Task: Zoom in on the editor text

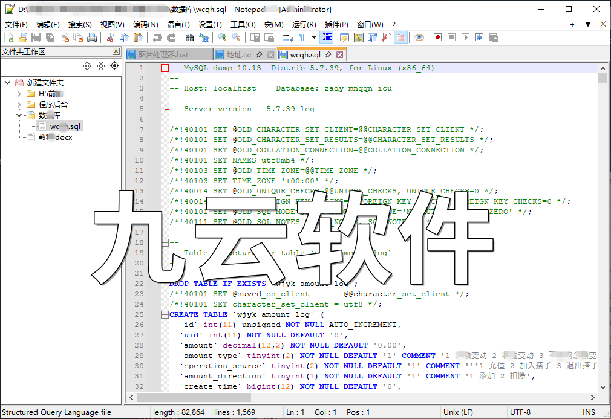Action: [x=223, y=37]
